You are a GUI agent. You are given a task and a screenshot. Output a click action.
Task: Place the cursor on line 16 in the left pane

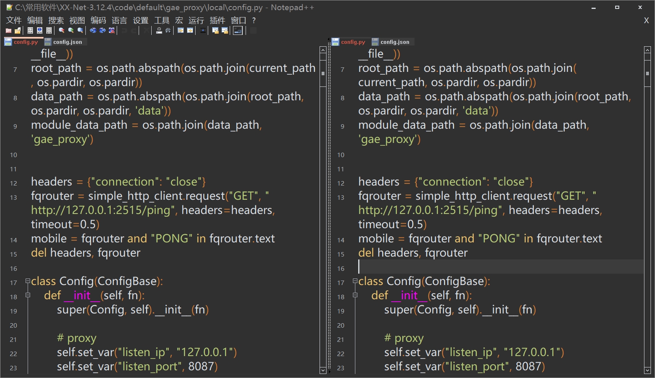click(x=81, y=268)
